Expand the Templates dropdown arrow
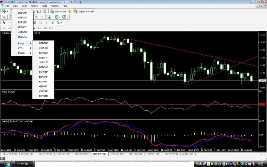 click(x=67, y=17)
